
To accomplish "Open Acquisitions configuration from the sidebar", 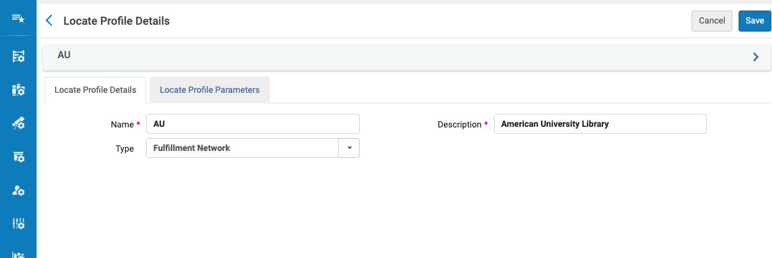I will pos(18,56).
